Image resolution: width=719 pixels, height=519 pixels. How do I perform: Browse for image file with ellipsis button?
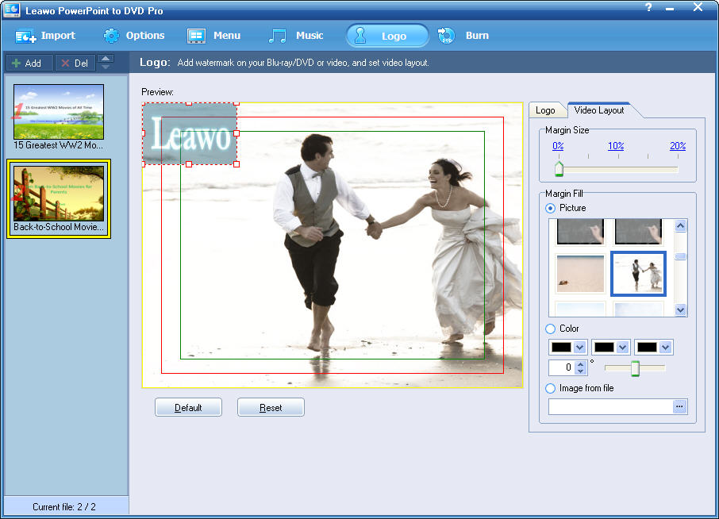[x=679, y=406]
